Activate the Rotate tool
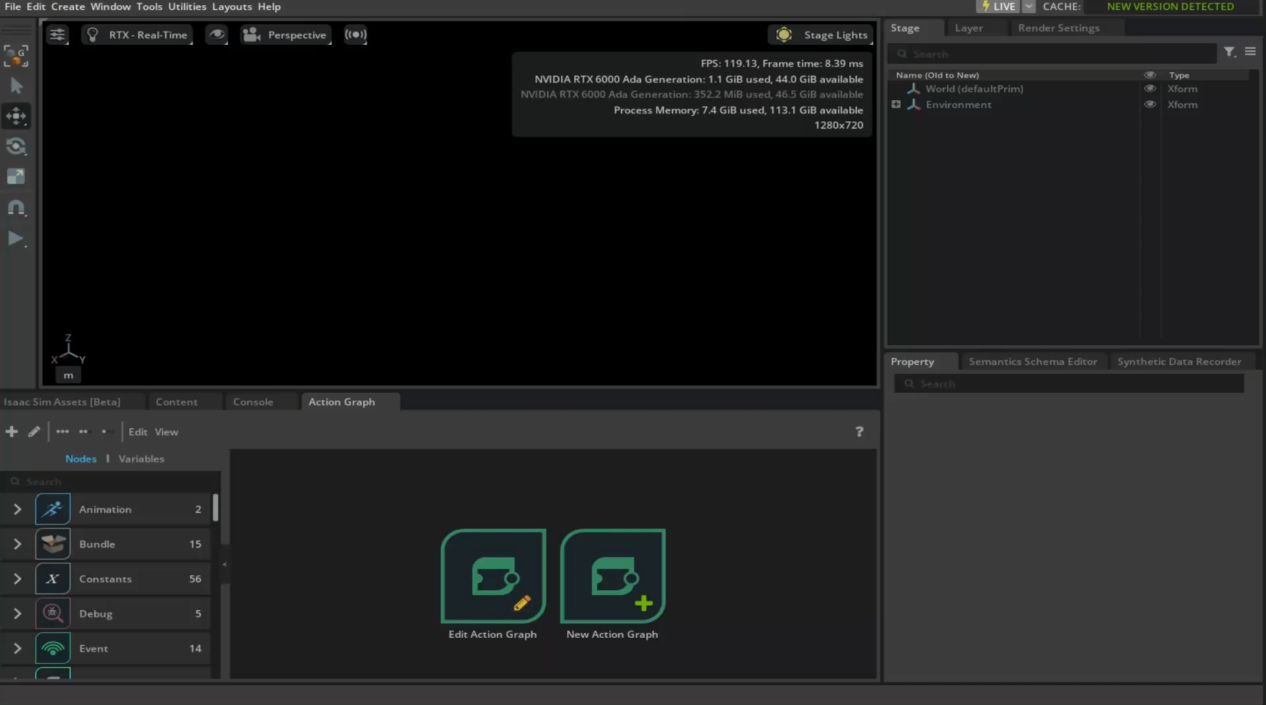The image size is (1266, 705). (x=16, y=146)
